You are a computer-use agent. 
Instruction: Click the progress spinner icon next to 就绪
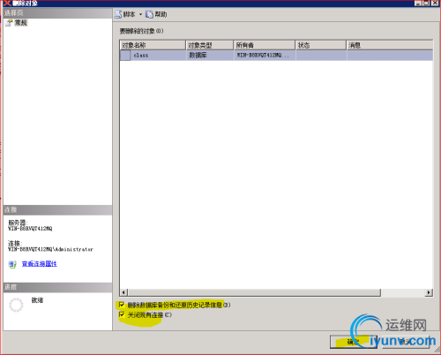point(16,305)
